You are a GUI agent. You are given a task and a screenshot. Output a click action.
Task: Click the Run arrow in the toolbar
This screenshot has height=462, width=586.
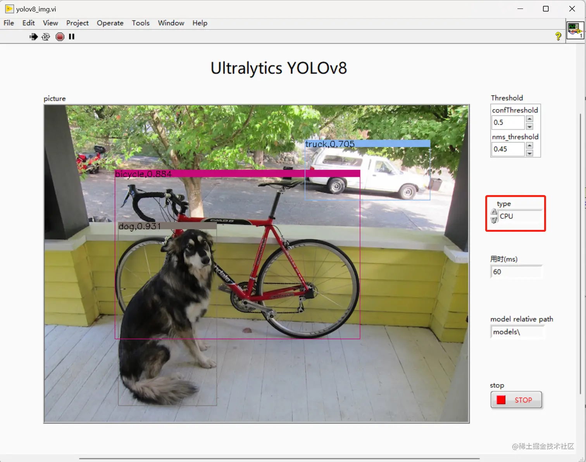(33, 36)
